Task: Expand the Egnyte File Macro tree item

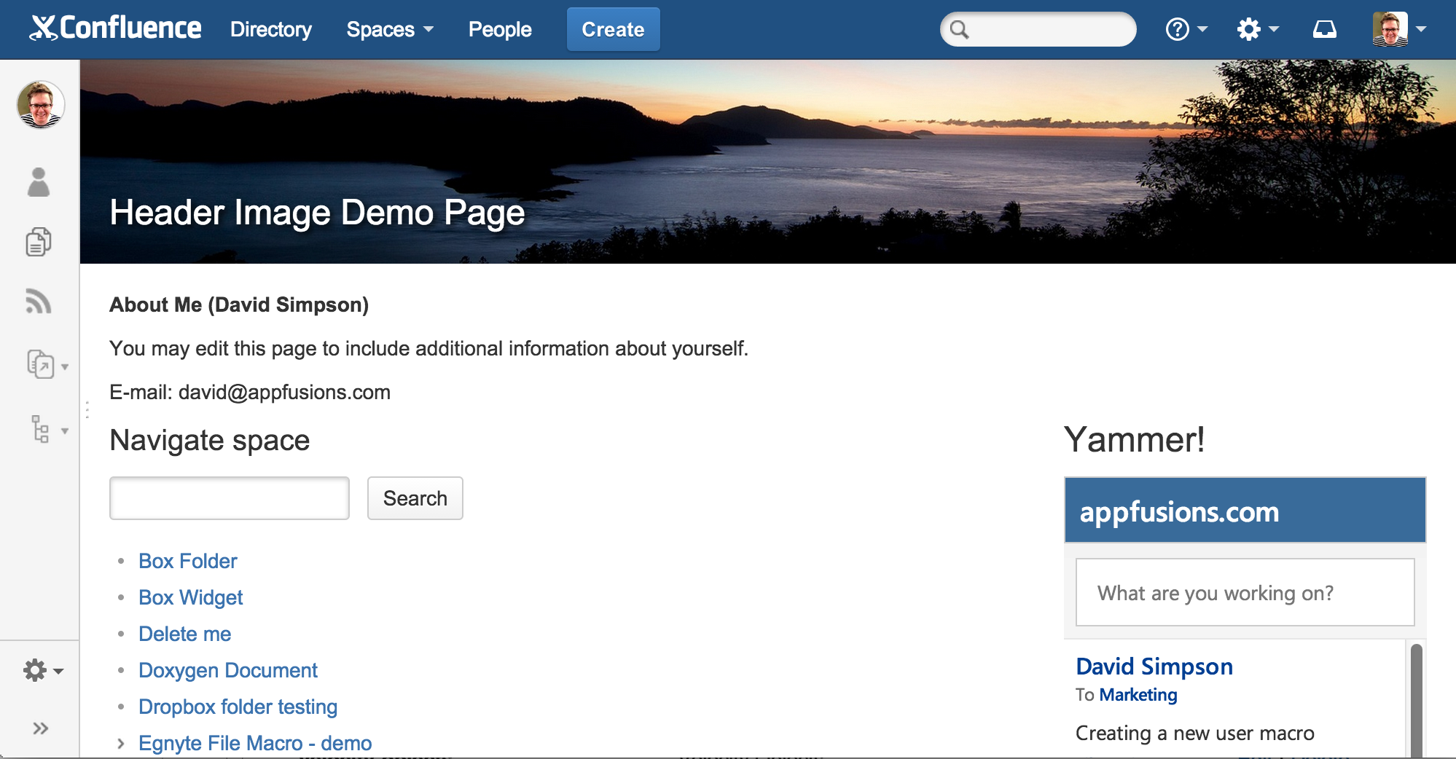Action: coord(121,743)
